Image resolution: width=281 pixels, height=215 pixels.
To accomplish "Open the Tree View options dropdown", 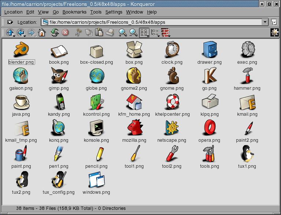I will coord(158,36).
